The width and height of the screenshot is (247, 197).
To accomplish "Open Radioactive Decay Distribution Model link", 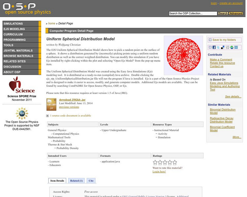I will tap(222, 120).
